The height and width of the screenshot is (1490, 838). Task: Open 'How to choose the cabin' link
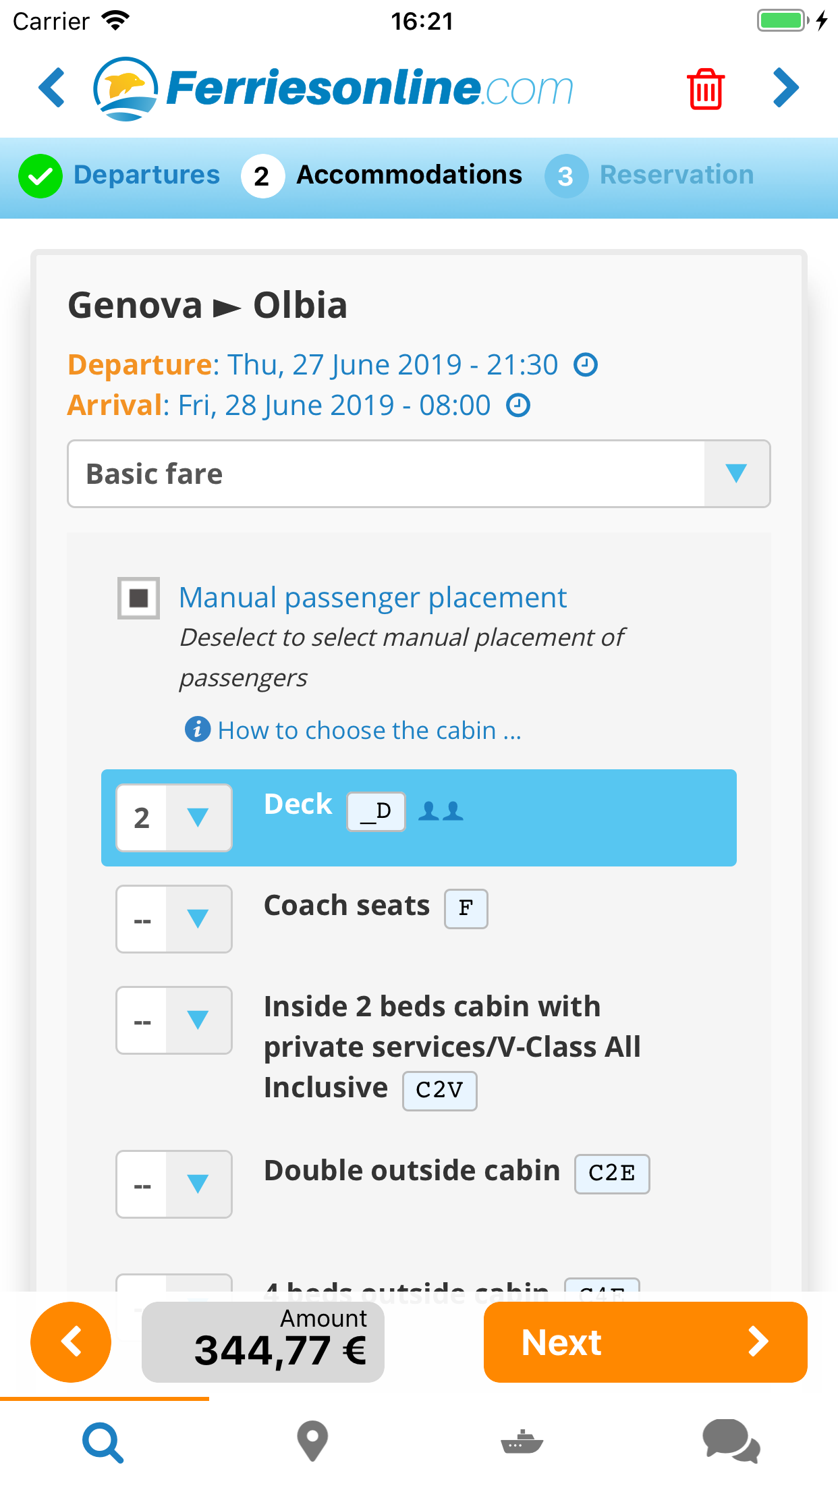tap(369, 730)
